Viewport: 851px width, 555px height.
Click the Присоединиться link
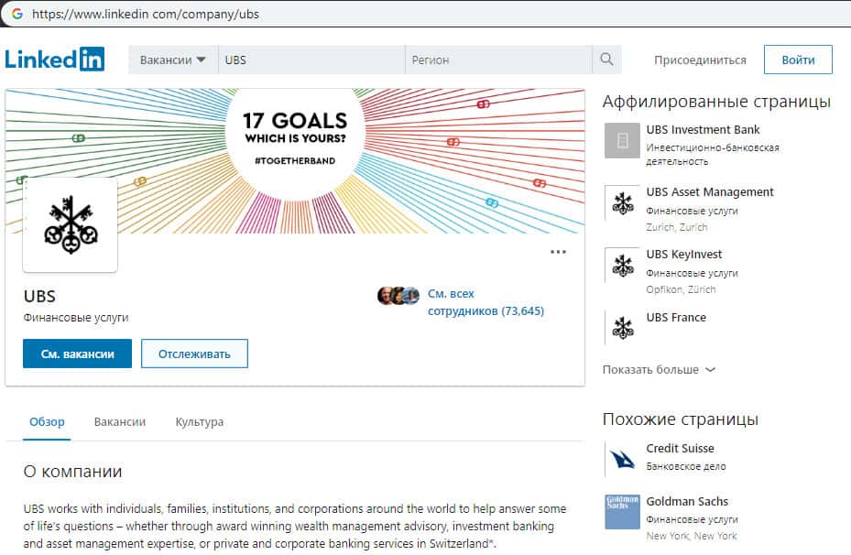(x=700, y=60)
